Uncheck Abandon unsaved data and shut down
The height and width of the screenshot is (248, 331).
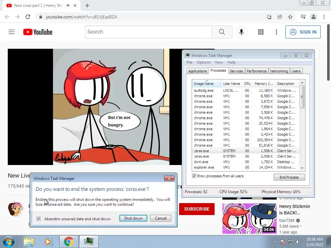(39, 219)
